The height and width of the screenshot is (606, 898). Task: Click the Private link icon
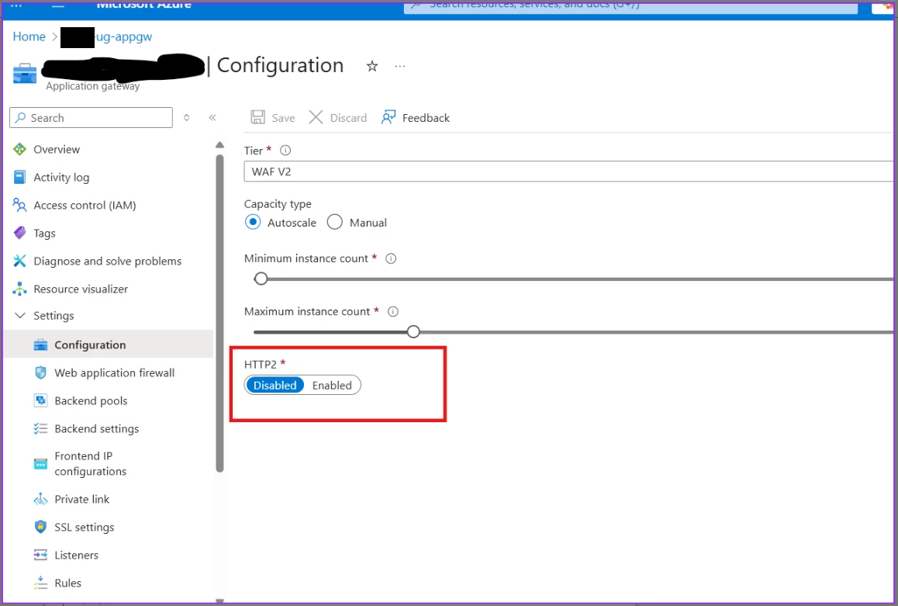point(40,500)
